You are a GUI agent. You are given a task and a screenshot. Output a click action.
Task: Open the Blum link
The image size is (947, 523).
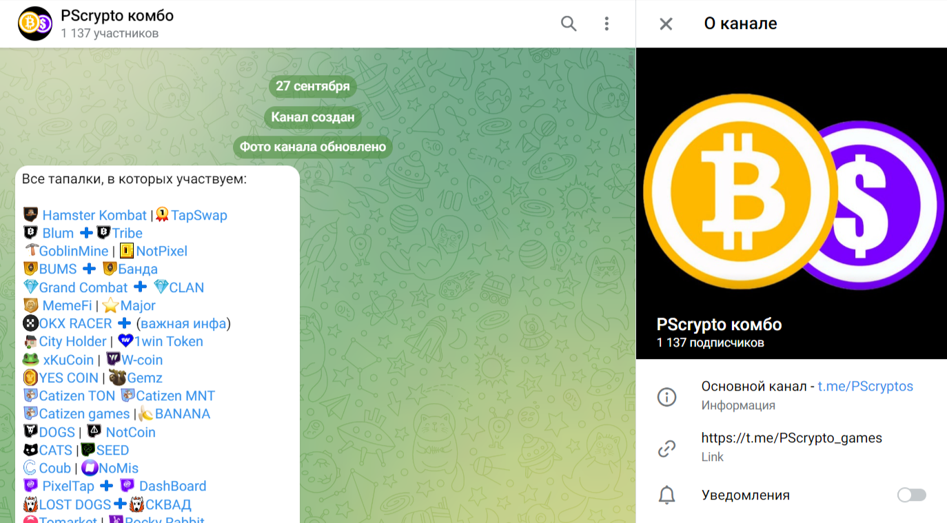58,233
